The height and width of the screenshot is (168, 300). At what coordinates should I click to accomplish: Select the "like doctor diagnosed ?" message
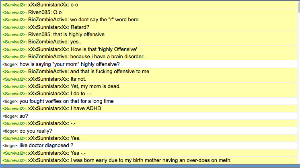point(46,145)
